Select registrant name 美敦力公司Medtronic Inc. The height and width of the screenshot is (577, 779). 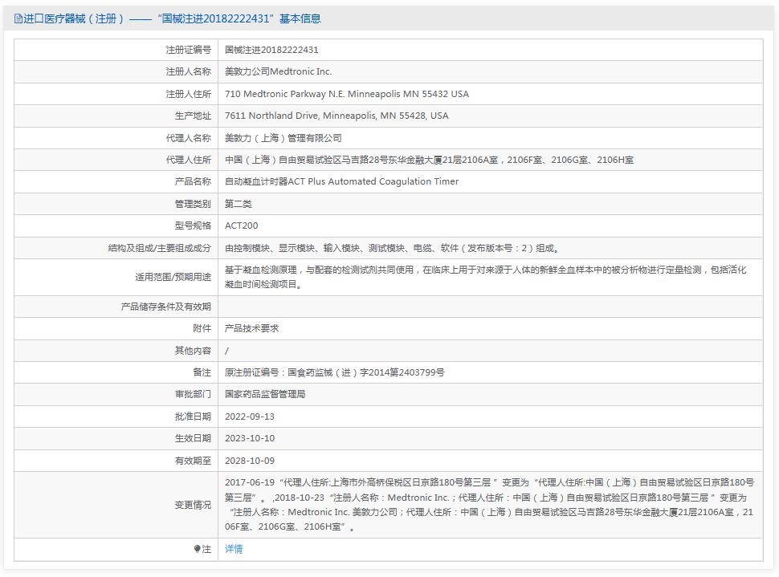point(278,71)
